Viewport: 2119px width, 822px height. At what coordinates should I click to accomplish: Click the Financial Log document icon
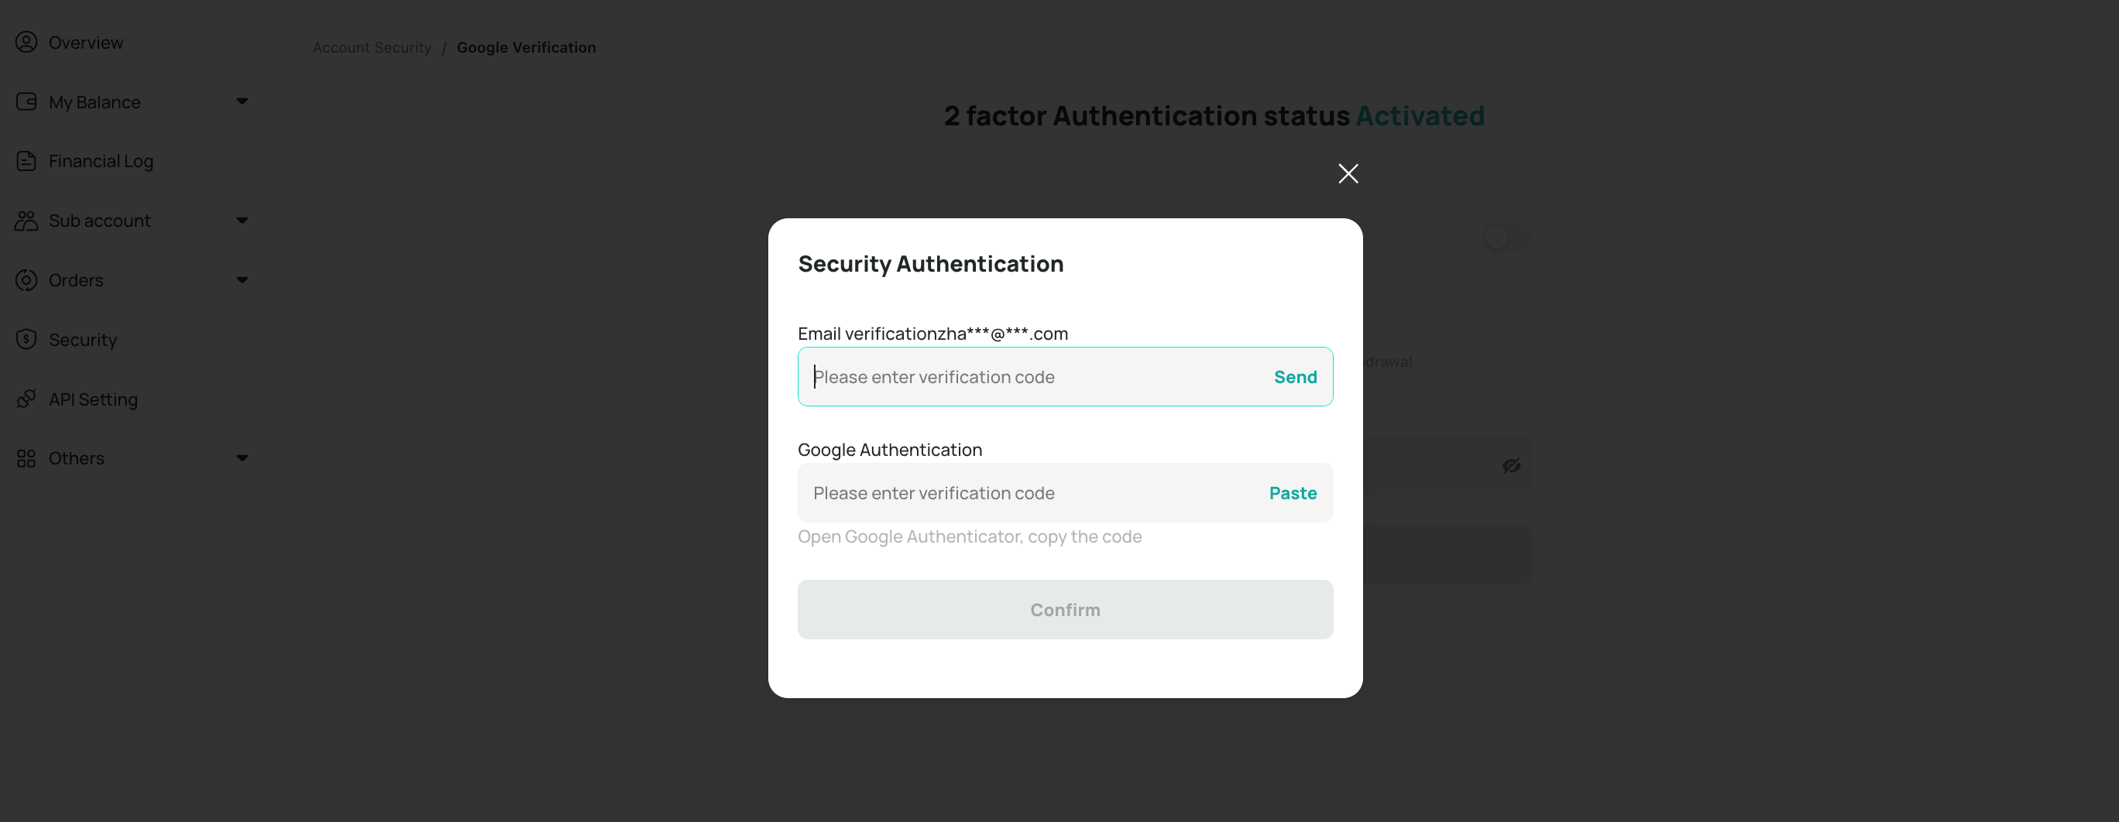[26, 161]
